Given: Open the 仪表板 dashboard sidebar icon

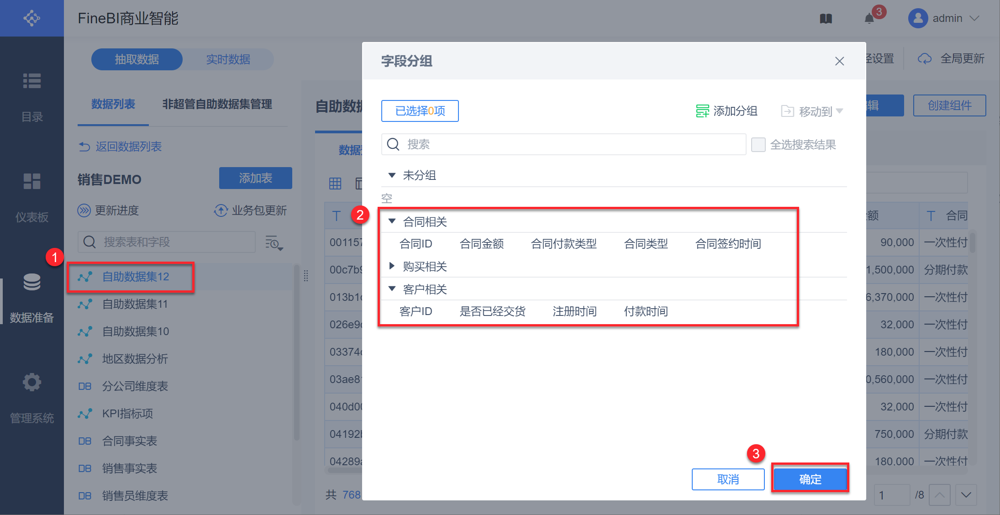Looking at the screenshot, I should coord(32,181).
